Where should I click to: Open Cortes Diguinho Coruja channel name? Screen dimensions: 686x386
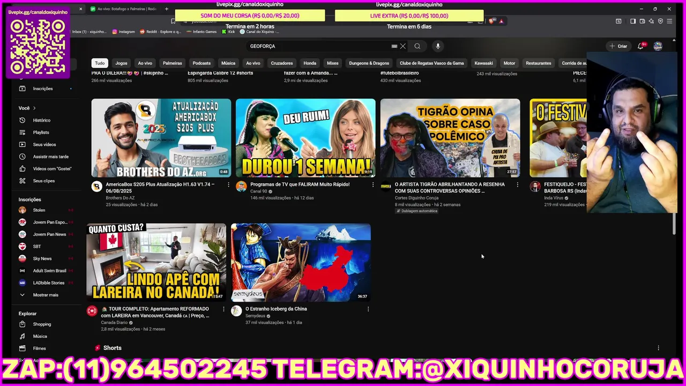[x=416, y=198]
